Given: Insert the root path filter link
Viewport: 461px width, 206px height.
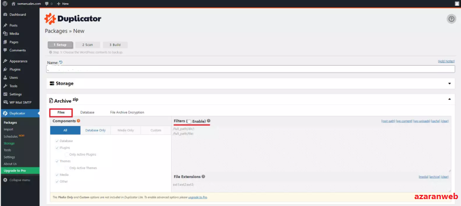Looking at the screenshot, I should tap(388, 121).
